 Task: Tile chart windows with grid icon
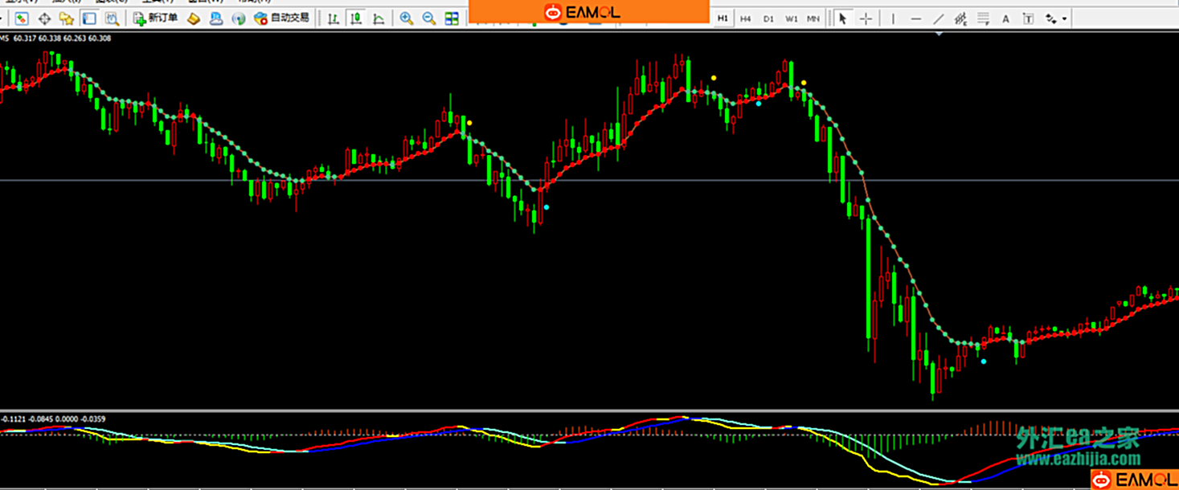[452, 18]
